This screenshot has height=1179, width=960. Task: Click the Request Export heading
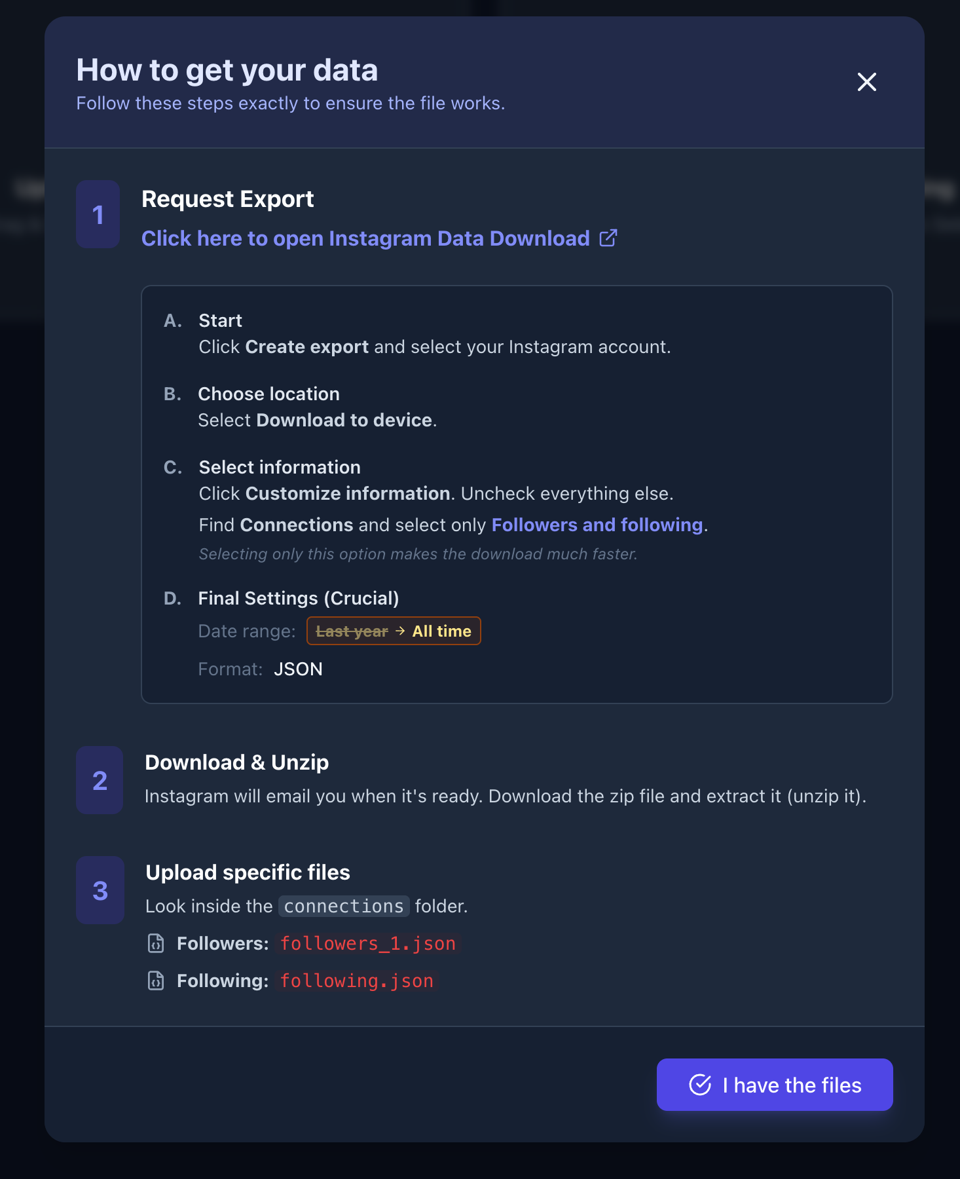[227, 198]
